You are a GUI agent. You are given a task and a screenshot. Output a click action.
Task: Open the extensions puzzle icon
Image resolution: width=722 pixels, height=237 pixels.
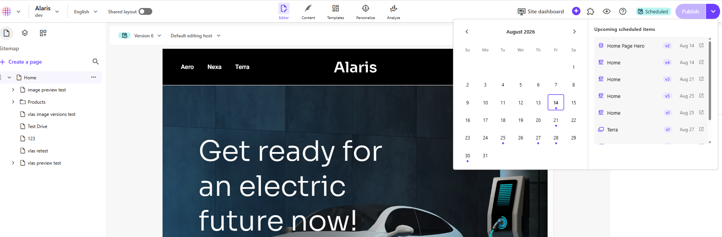point(591,11)
